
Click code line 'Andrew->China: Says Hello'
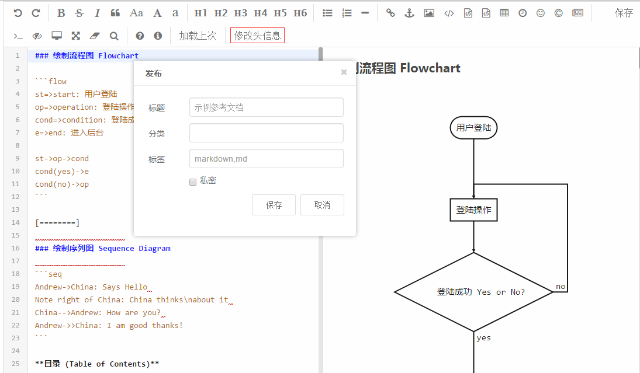(x=91, y=287)
